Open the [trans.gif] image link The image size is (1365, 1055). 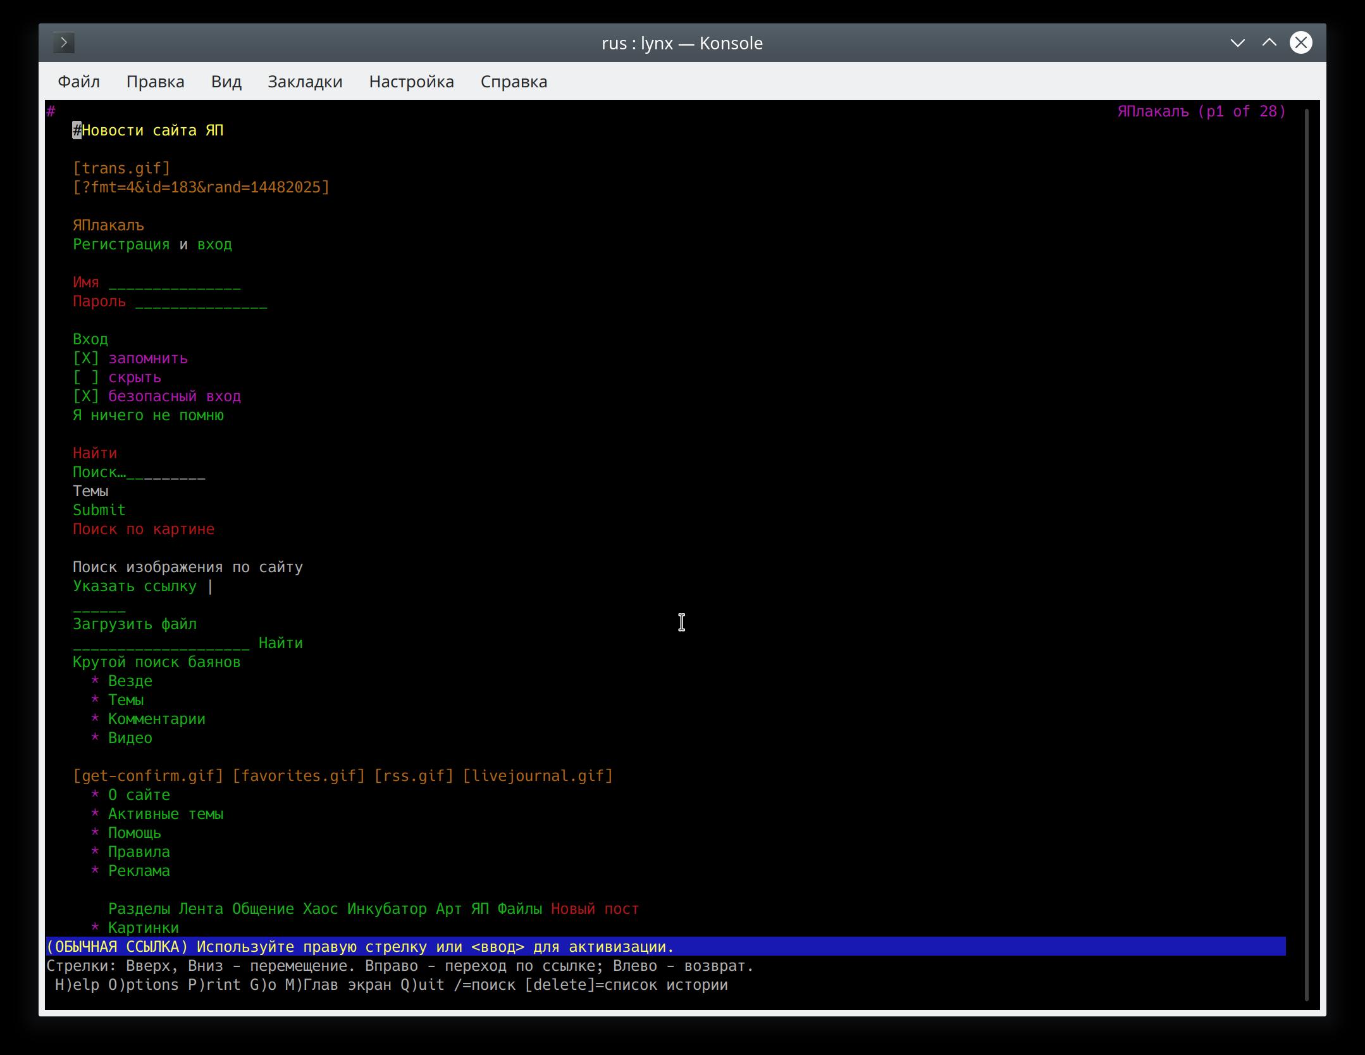pos(121,168)
